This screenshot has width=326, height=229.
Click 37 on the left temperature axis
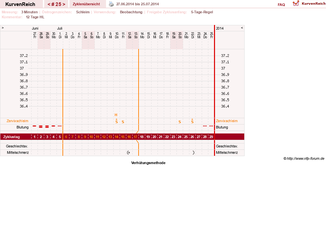pyautogui.click(x=22, y=68)
